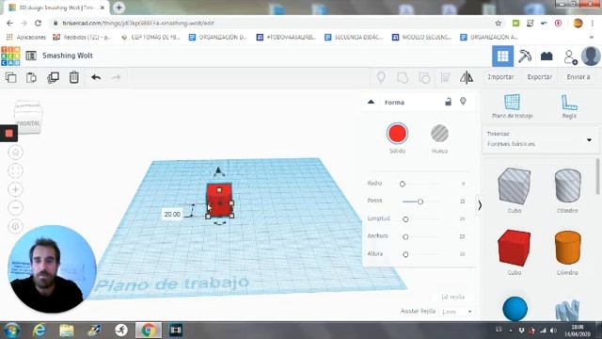Click Fit all in view button
This screenshot has width=602, height=339.
[x=16, y=170]
